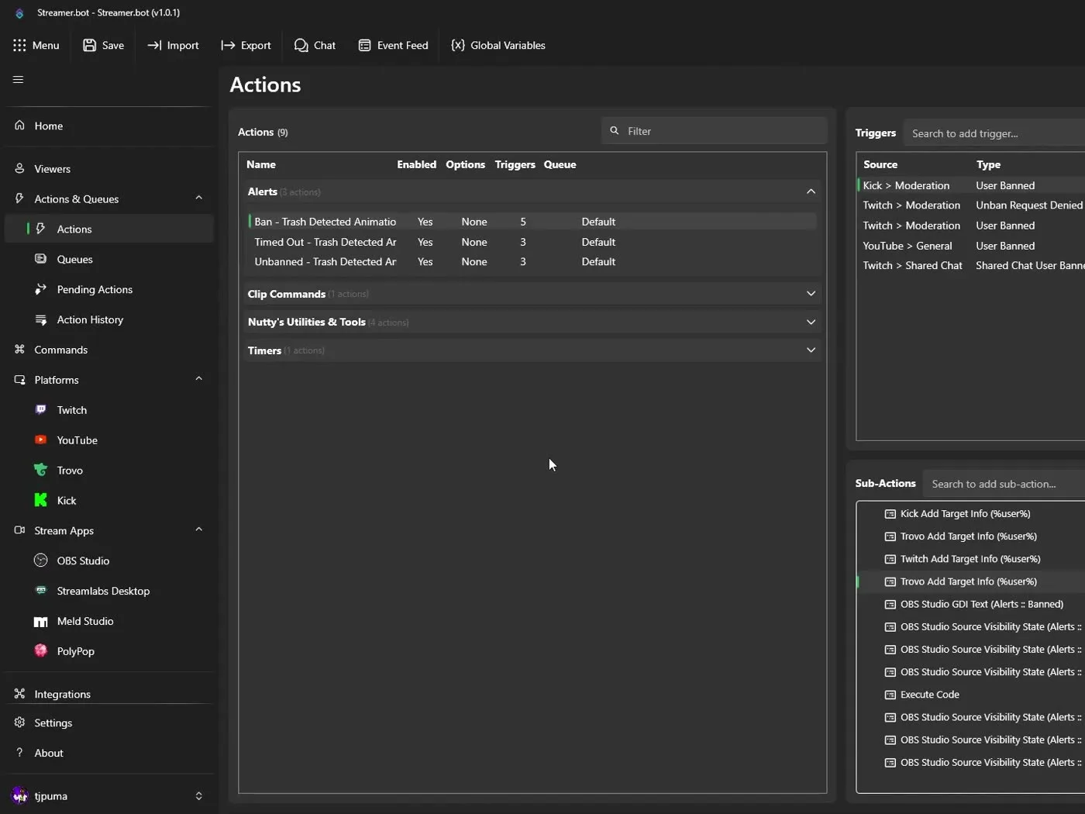
Task: Select the Twitch > Shared Chat trigger
Action: tap(972, 266)
